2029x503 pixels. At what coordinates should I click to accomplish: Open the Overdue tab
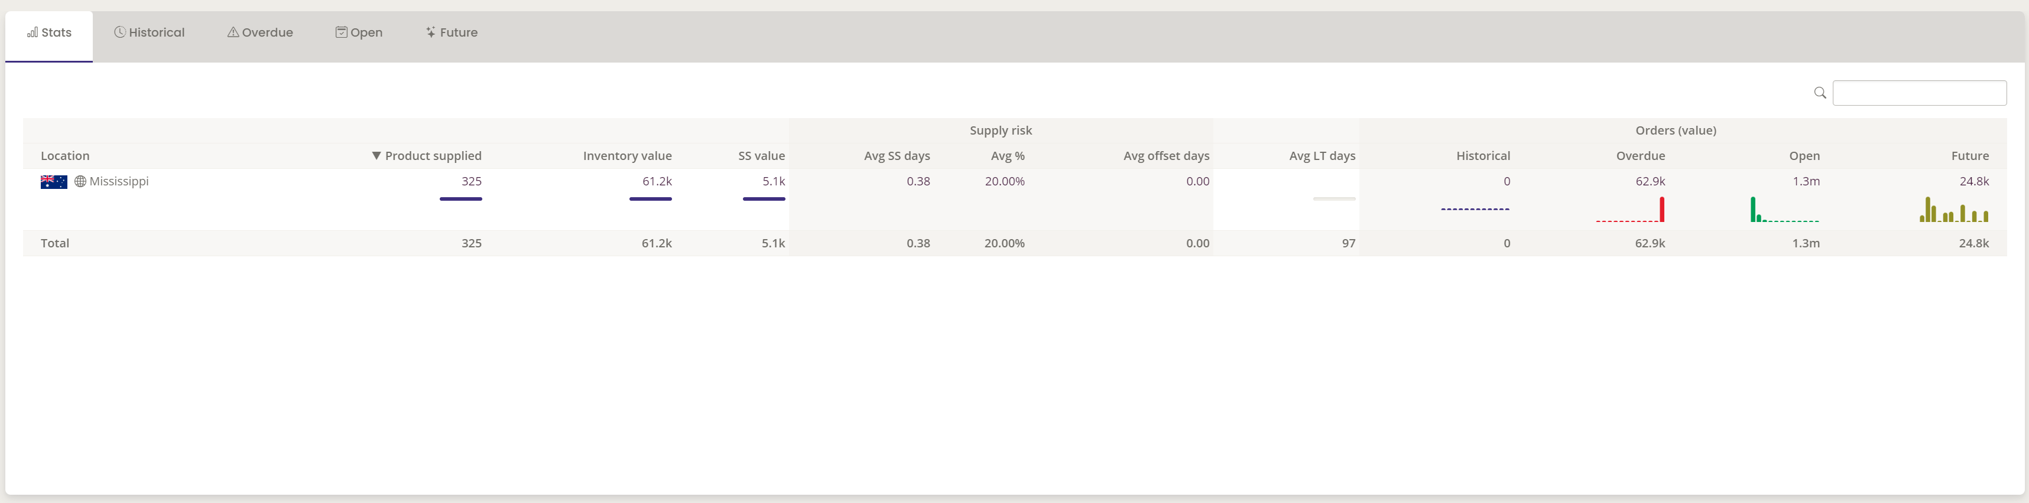267,32
